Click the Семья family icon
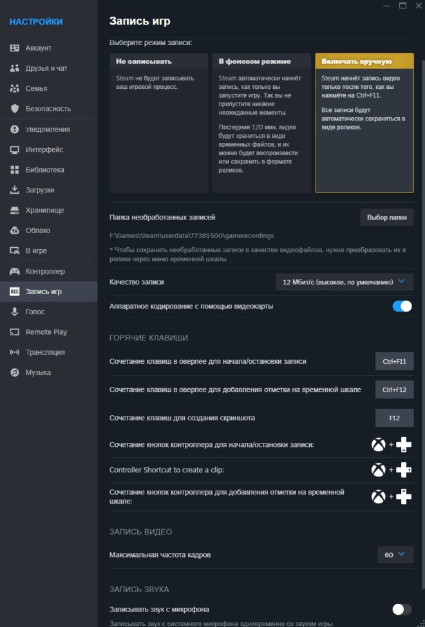425x627 pixels. 14,88
